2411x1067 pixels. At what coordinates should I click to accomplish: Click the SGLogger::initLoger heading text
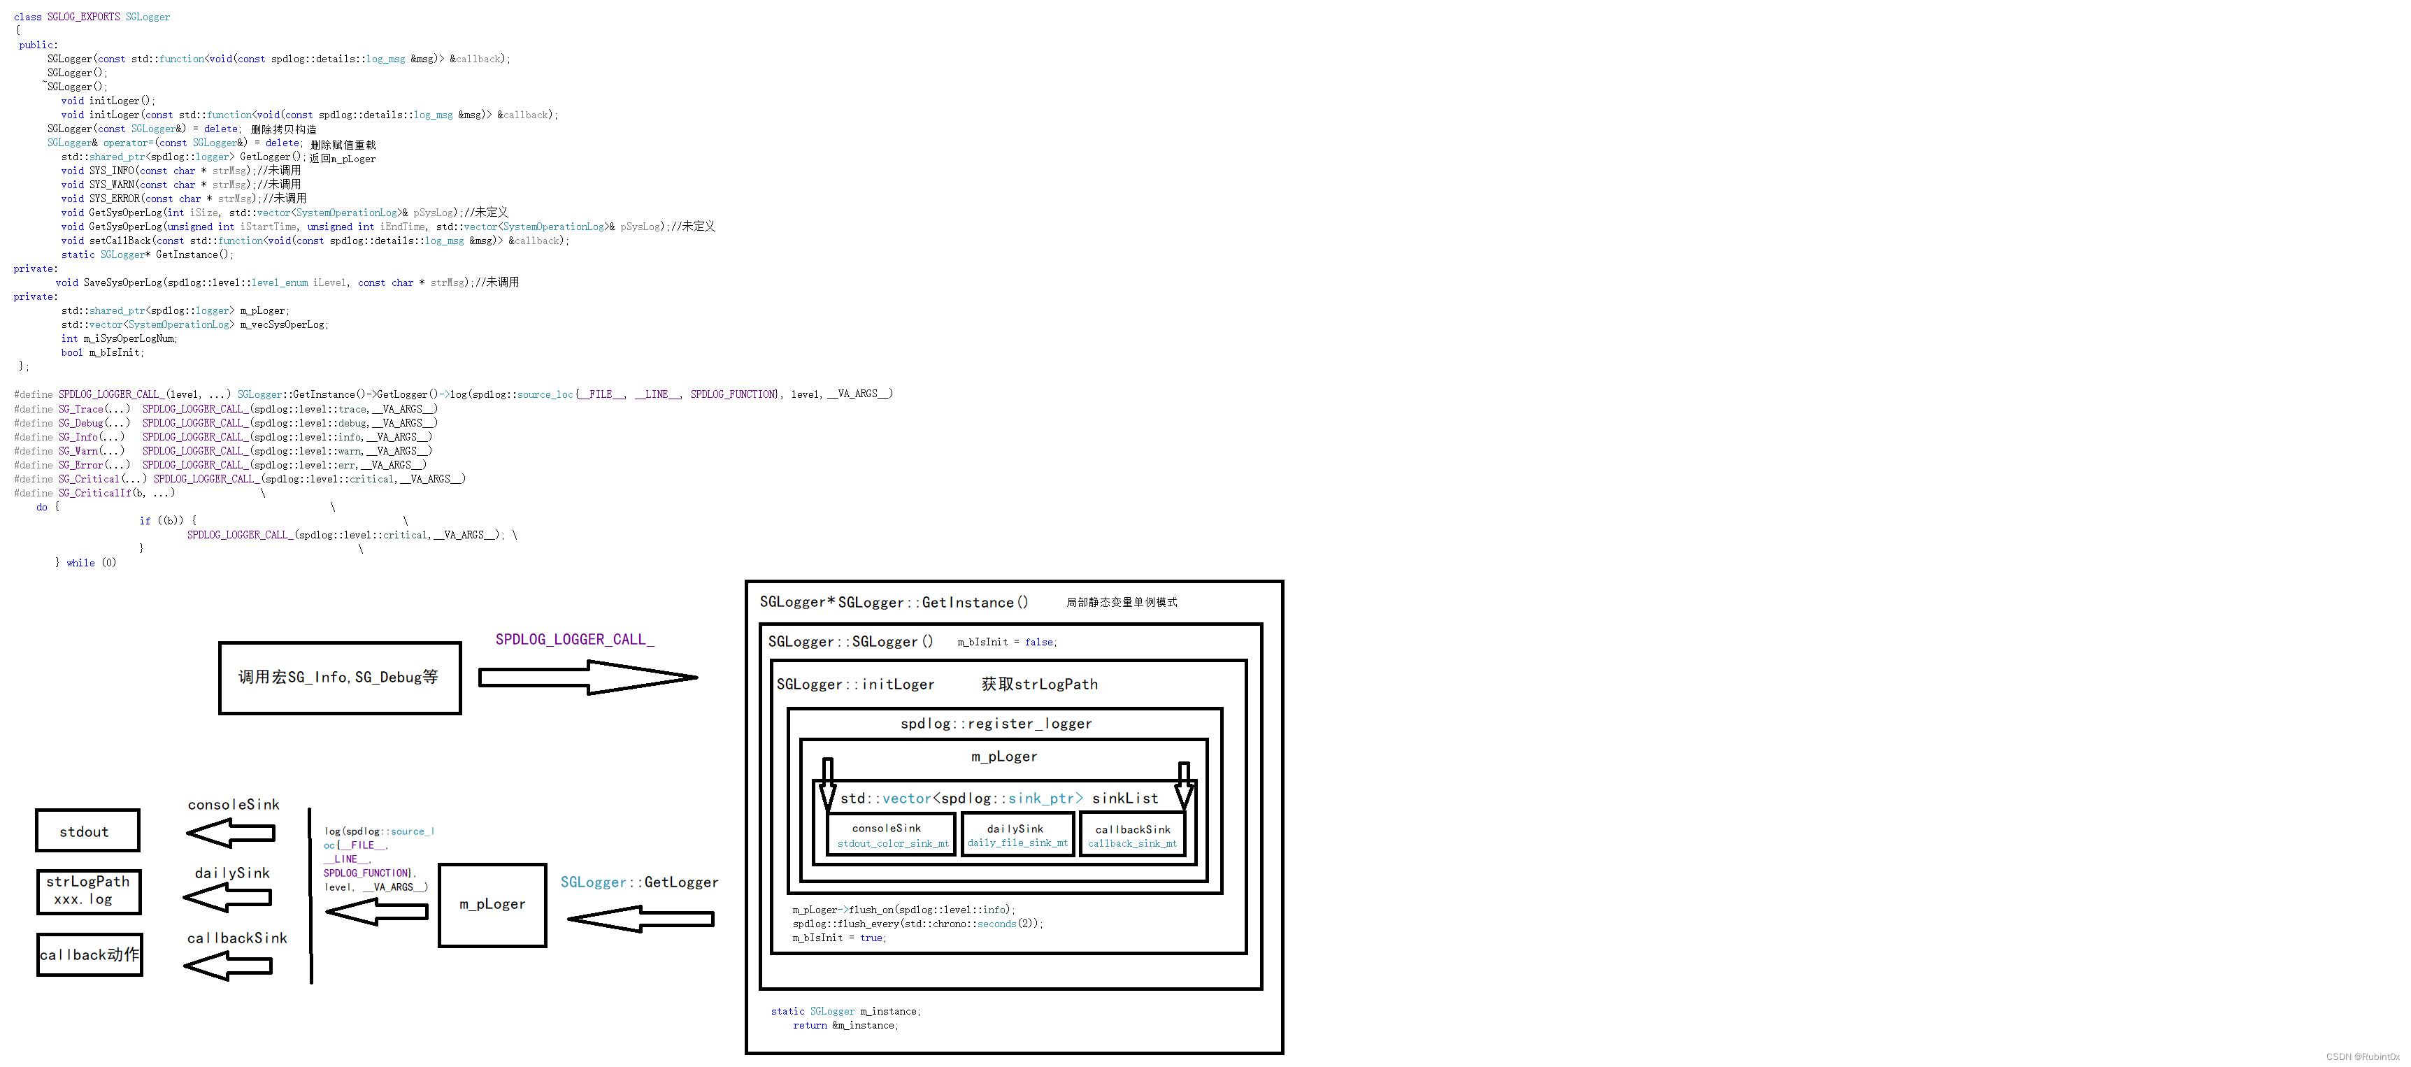[854, 685]
